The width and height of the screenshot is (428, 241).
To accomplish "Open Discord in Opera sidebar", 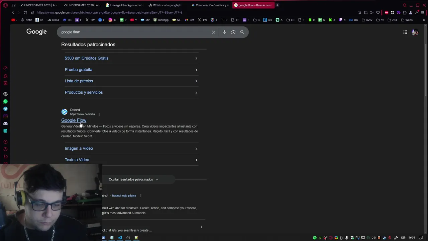I will coord(5,124).
